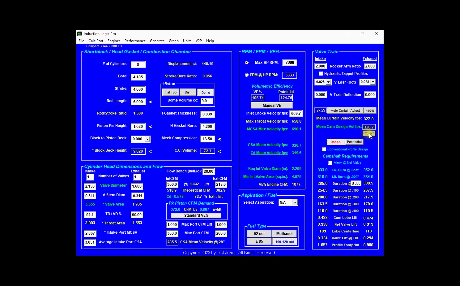Click the Dome Volume cc field

click(x=207, y=101)
